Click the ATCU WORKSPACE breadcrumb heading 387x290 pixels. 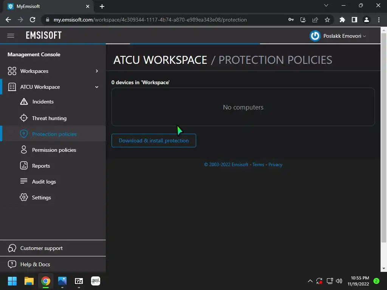click(160, 60)
